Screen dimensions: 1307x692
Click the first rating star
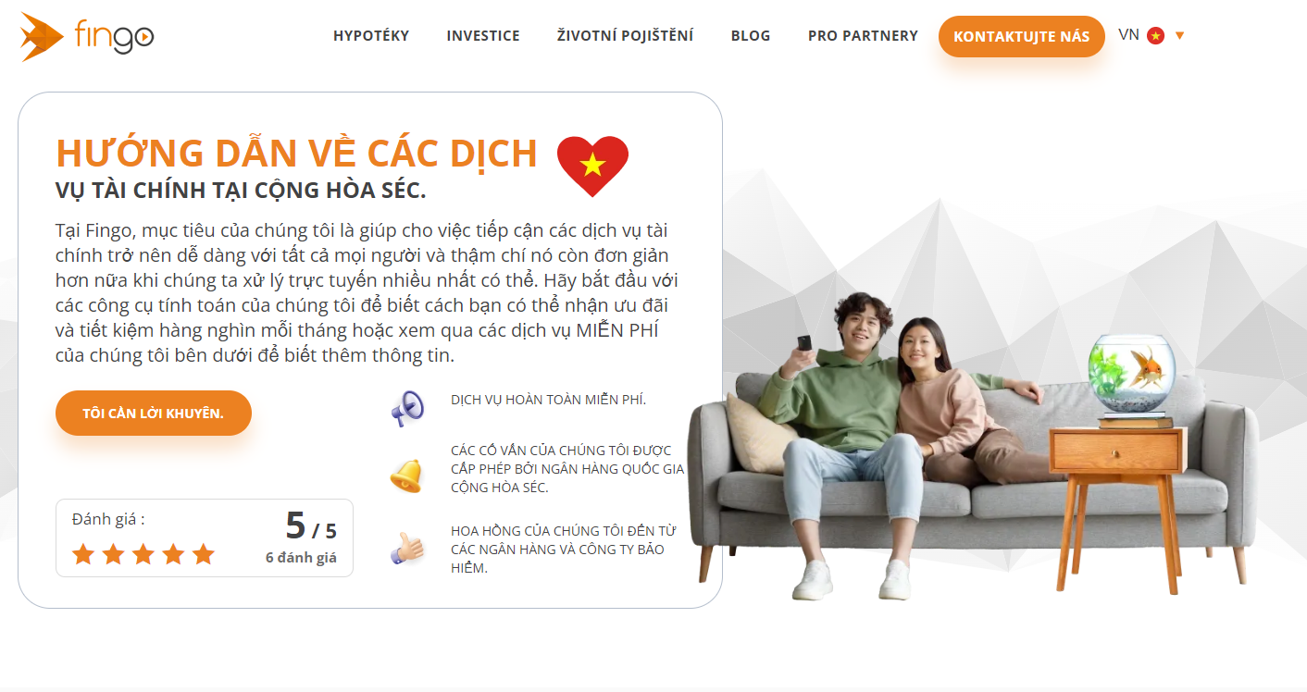[83, 554]
